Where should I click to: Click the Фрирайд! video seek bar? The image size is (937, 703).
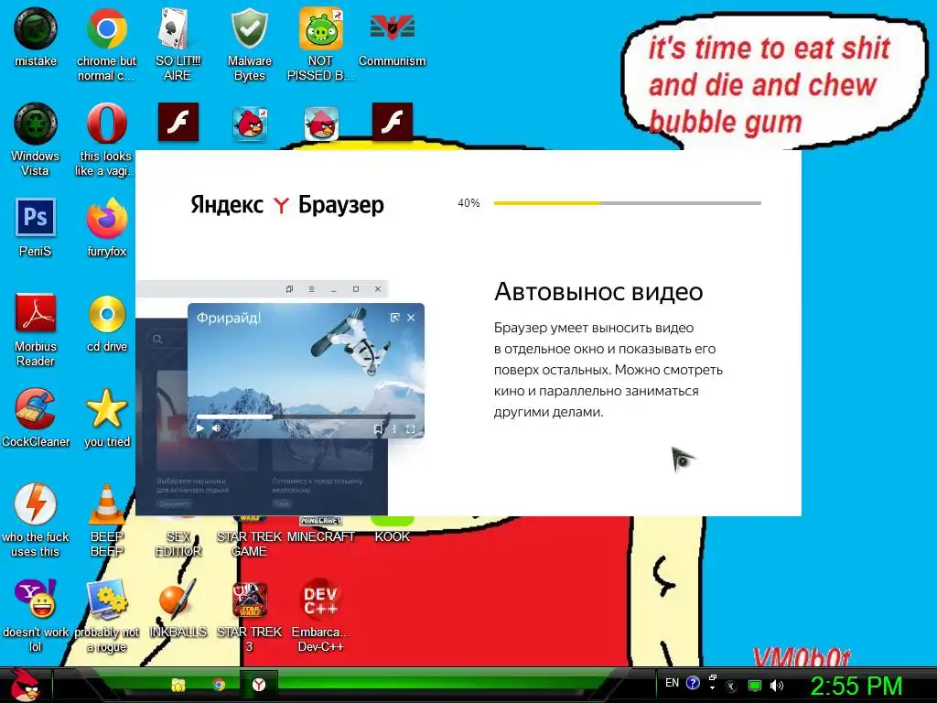(x=306, y=416)
